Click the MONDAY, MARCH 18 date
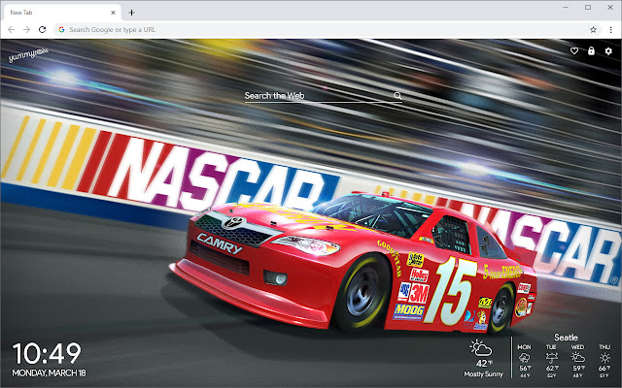 [x=49, y=372]
